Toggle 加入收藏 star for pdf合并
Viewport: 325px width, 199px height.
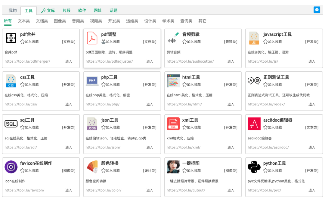(x=22, y=42)
